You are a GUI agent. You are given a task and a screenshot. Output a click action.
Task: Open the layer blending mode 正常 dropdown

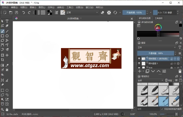coord(157,47)
